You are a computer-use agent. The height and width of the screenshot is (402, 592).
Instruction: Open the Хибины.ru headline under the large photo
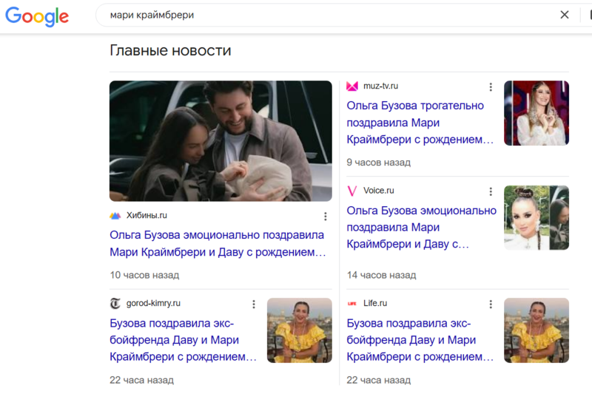point(218,243)
